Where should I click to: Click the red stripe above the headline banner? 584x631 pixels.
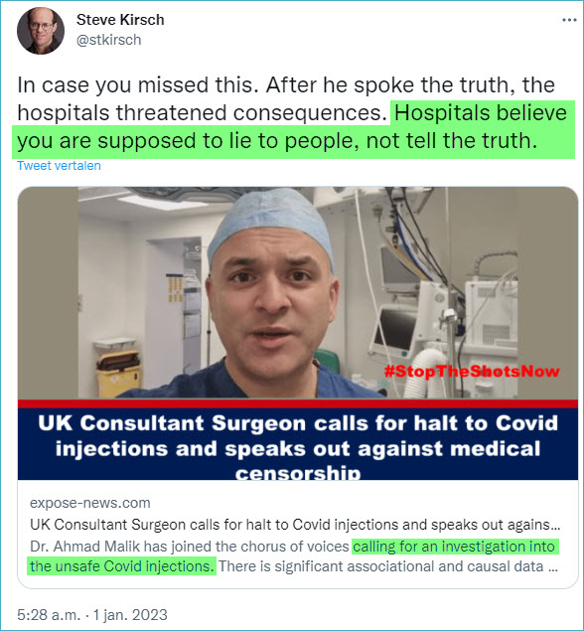(298, 404)
